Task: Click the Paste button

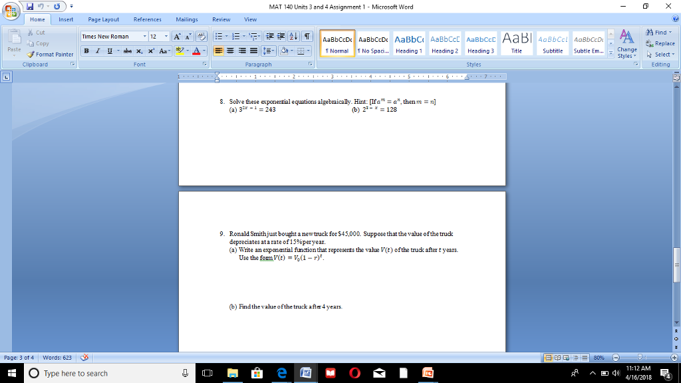Action: [14, 40]
